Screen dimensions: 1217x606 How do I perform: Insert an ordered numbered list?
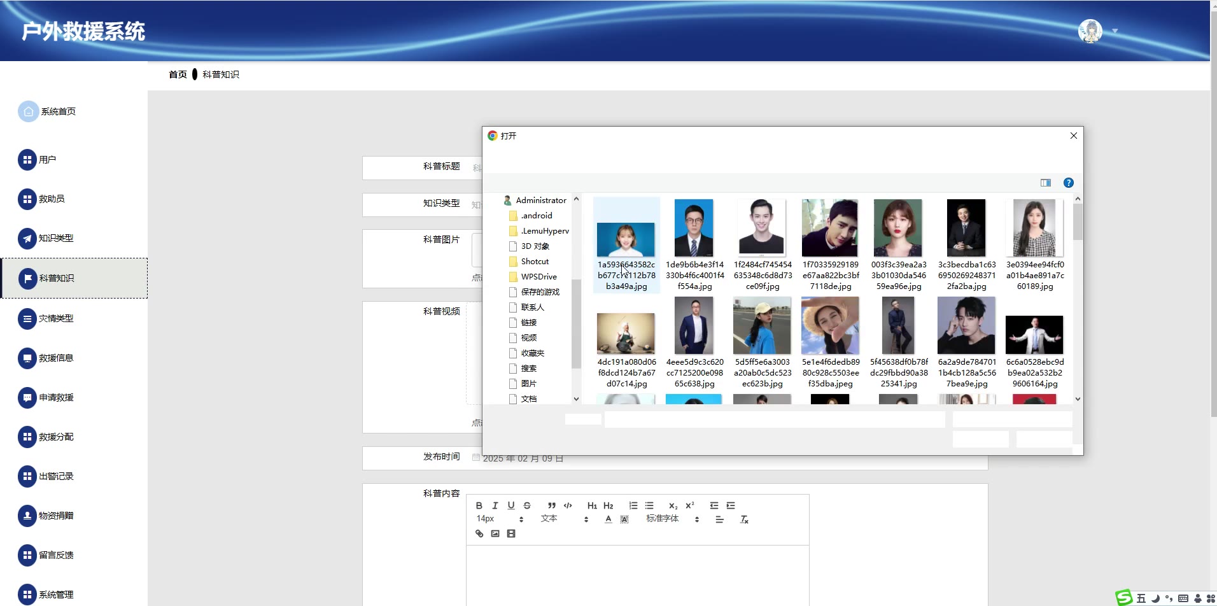coord(633,505)
